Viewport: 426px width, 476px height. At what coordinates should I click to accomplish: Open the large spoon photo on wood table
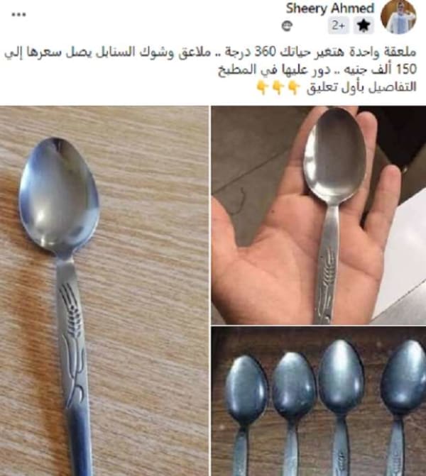click(x=104, y=291)
